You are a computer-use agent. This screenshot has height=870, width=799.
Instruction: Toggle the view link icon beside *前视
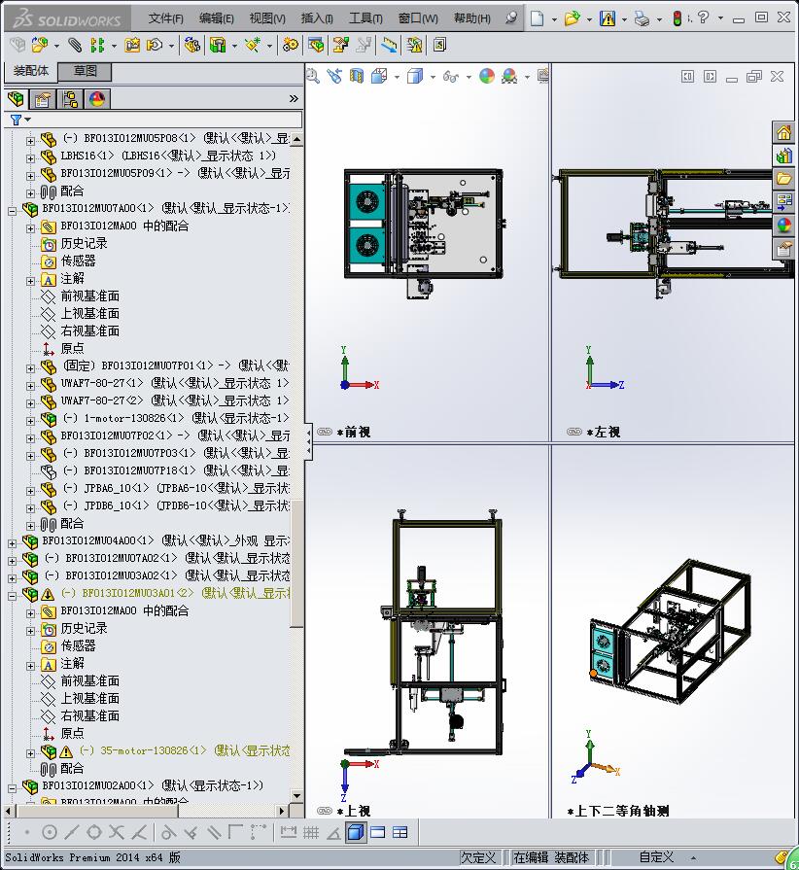325,432
